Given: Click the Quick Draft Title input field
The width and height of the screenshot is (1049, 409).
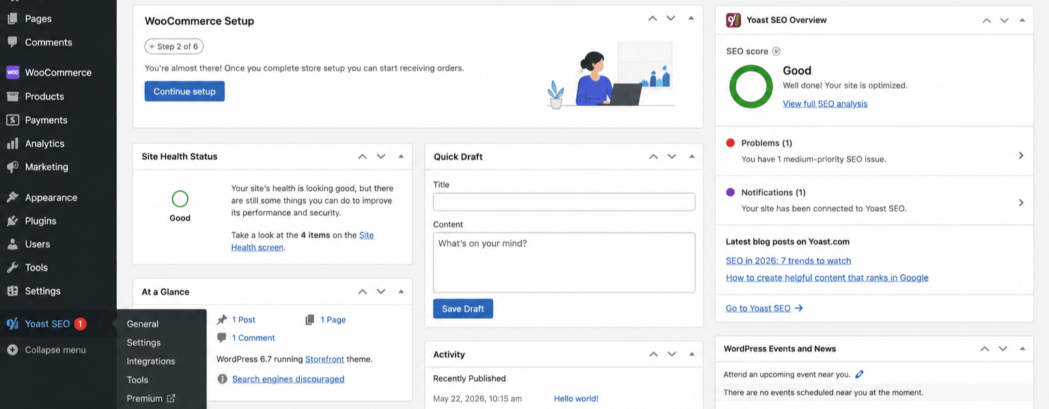Looking at the screenshot, I should point(564,202).
